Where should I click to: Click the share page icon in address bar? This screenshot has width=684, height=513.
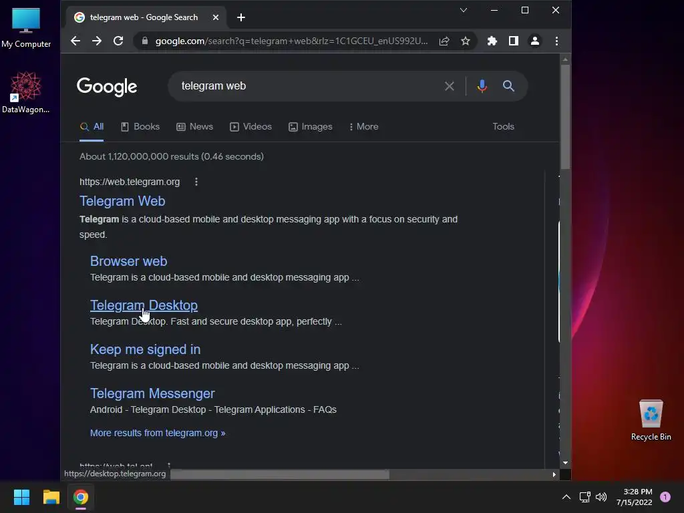tap(444, 41)
